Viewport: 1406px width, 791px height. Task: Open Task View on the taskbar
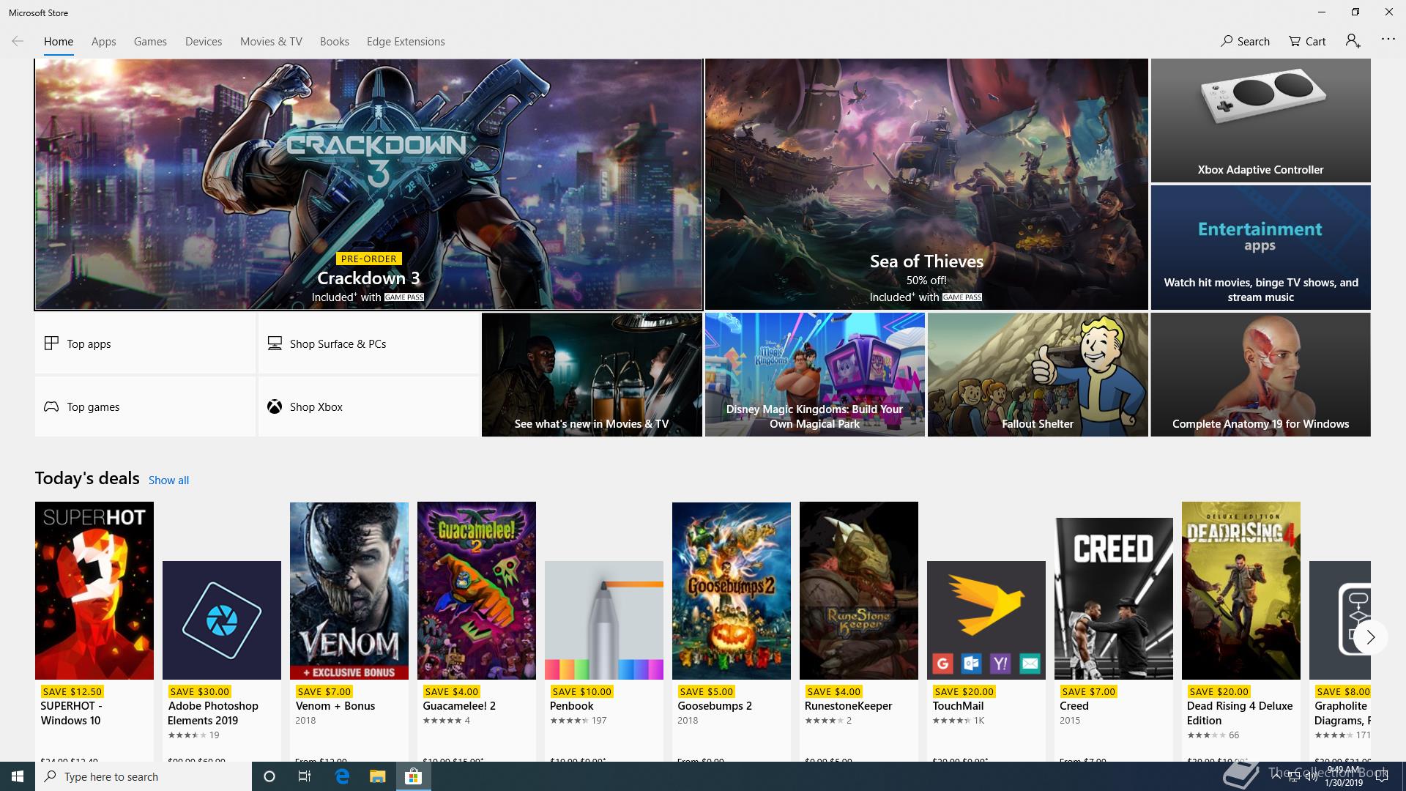305,776
